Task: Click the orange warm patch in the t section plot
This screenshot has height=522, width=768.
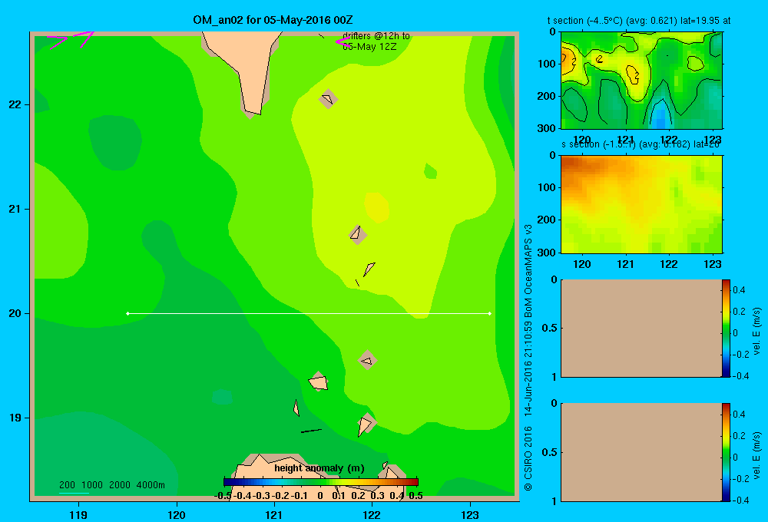Action: pos(568,61)
